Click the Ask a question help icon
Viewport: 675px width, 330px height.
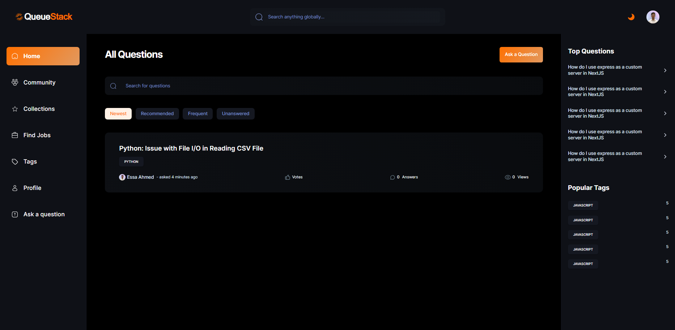pyautogui.click(x=15, y=214)
